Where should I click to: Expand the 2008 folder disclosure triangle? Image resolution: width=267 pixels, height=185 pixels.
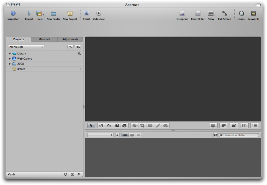pos(10,64)
